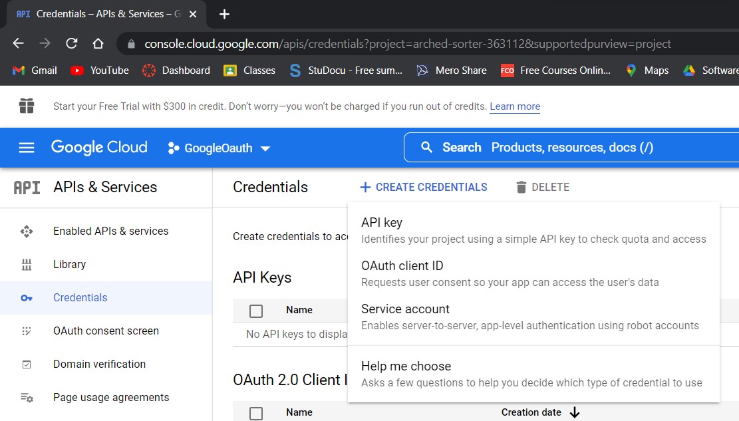
Task: Click the OAuth consent screen icon
Action: pyautogui.click(x=27, y=331)
